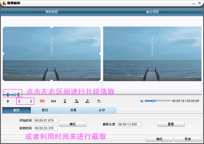Image resolution: width=204 pixels, height=144 pixels.
Task: Flip video horizontally with mirror icon
Action: (53, 101)
